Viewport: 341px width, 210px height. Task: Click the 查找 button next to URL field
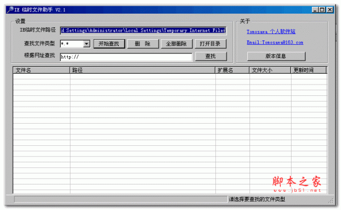tap(211, 56)
